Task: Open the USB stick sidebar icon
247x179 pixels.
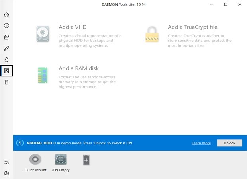Action: (x=6, y=82)
